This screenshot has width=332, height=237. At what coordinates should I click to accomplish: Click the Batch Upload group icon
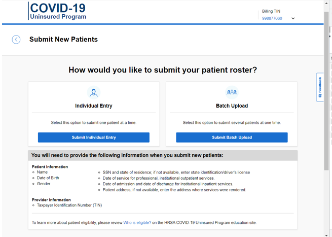click(232, 93)
